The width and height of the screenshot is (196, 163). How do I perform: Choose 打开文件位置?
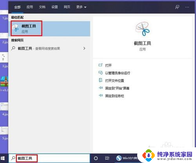[x=114, y=81]
